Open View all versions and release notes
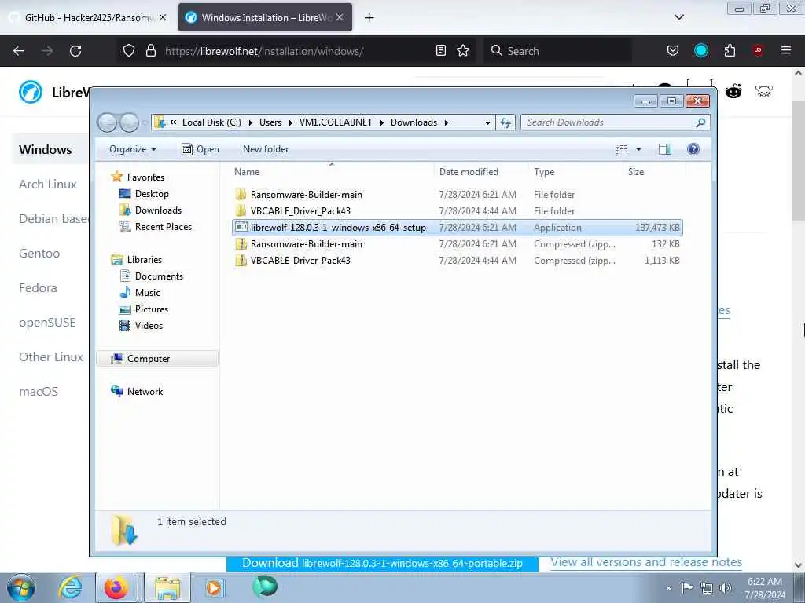The width and height of the screenshot is (805, 603). pyautogui.click(x=646, y=562)
